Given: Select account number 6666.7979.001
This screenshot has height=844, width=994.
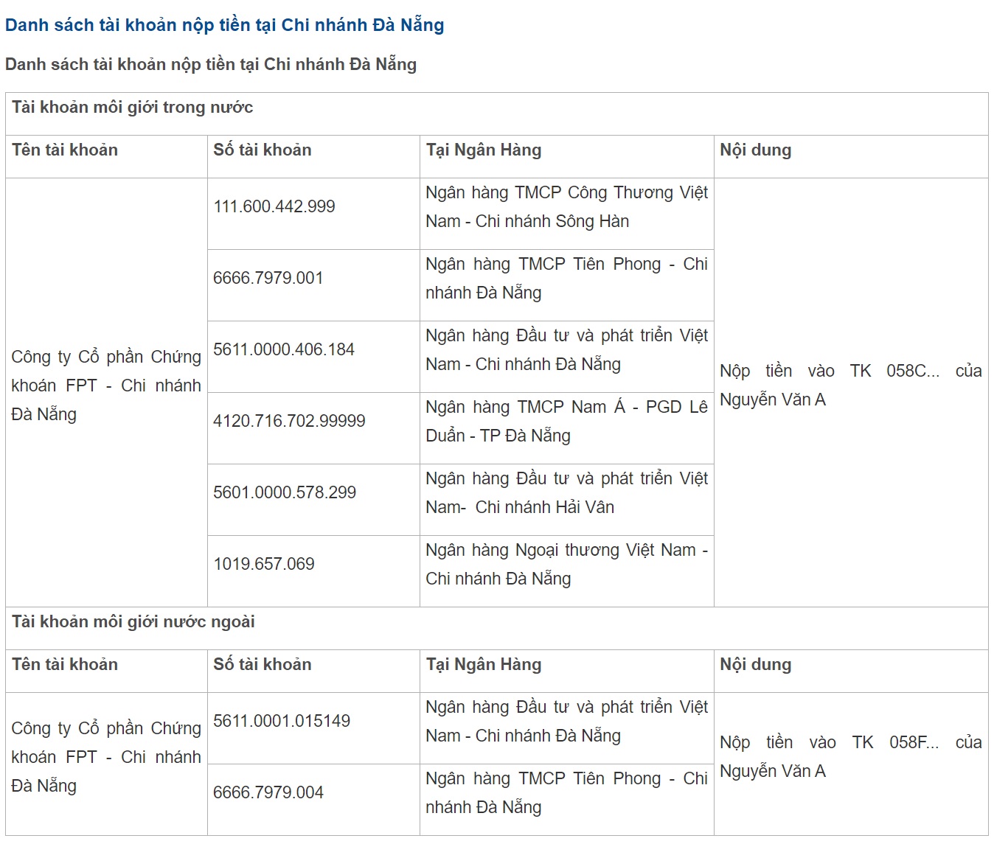Looking at the screenshot, I should (268, 278).
